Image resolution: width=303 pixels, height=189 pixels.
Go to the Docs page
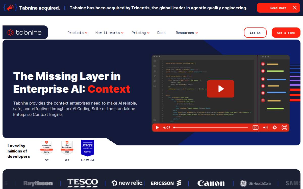161,33
